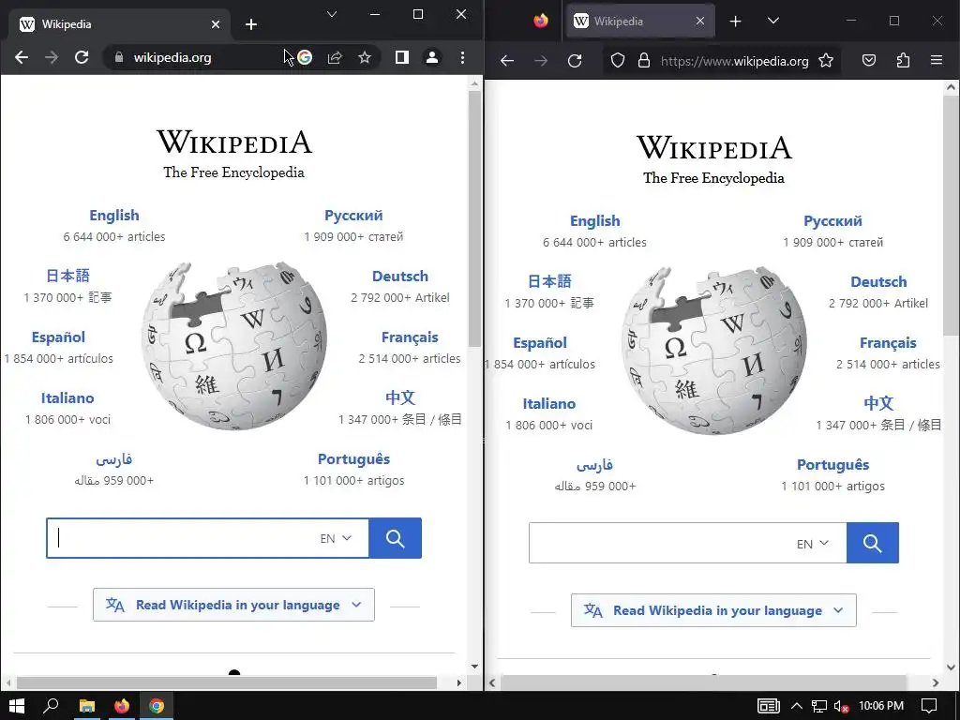Open Русский Wikipedia link in Chrome window

coord(353,216)
